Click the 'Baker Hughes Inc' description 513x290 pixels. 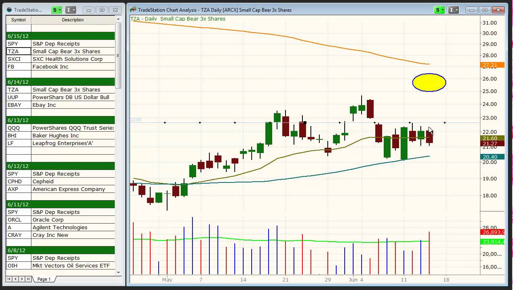coord(56,135)
